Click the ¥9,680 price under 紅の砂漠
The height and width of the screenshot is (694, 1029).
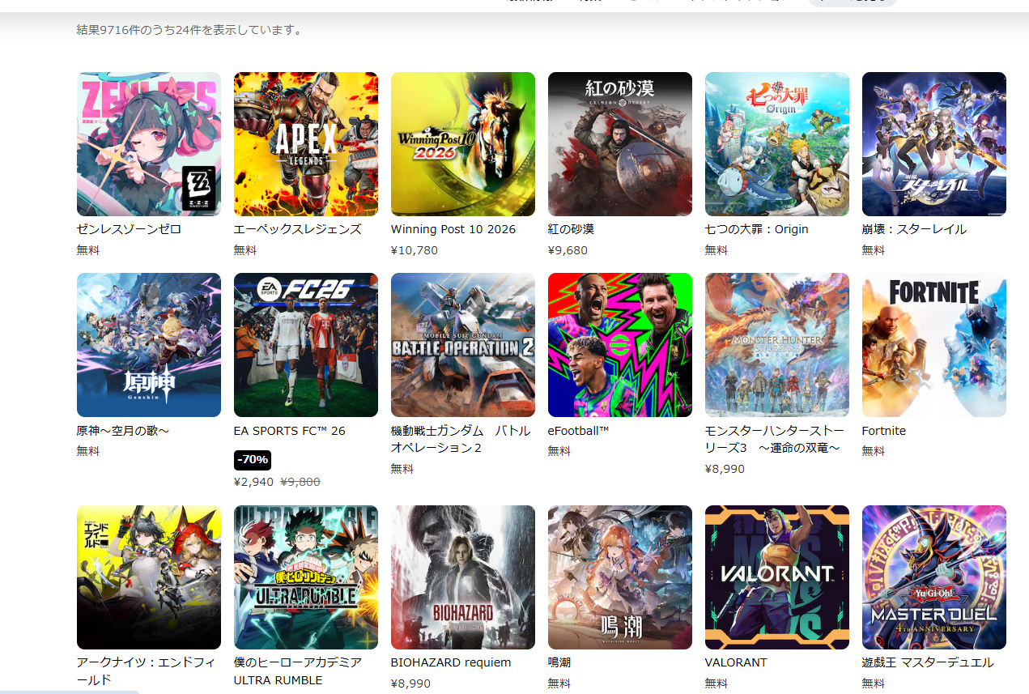click(x=568, y=250)
